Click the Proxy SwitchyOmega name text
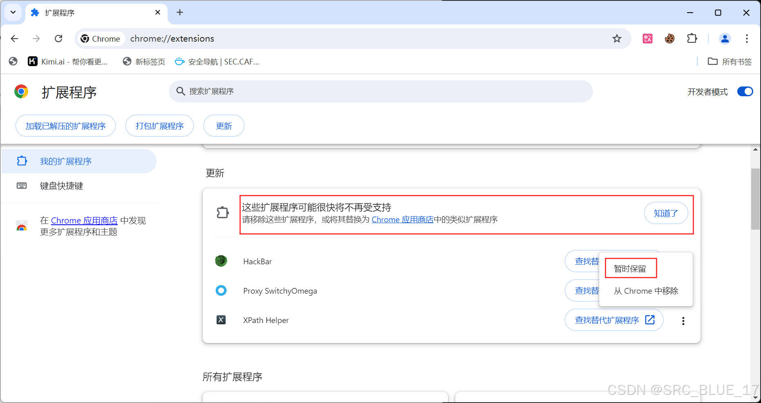 280,291
